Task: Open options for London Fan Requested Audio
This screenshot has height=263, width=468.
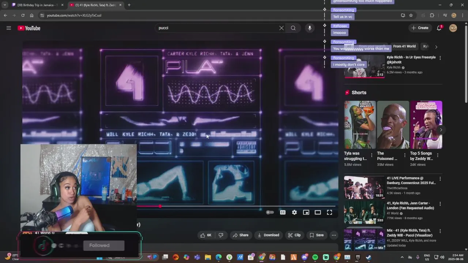Action: coord(440,203)
